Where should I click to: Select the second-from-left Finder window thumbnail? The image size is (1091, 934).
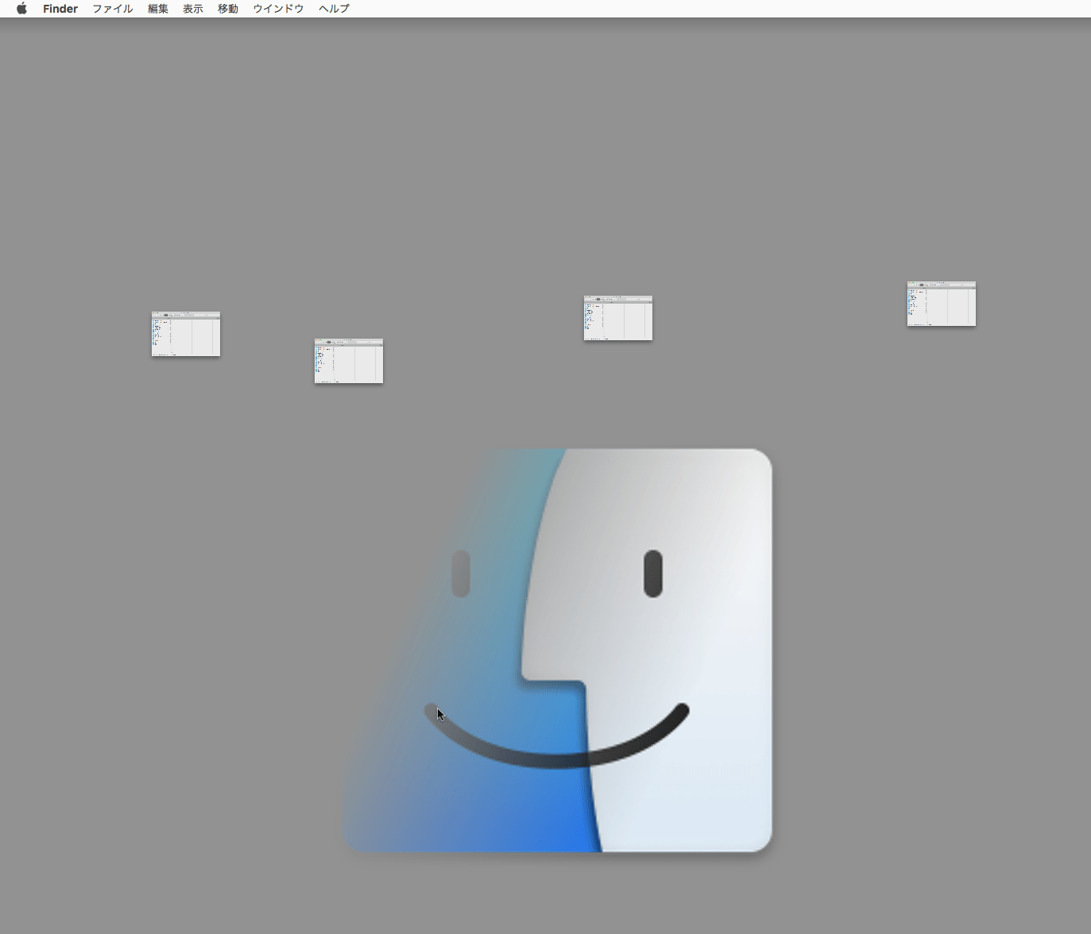pyautogui.click(x=349, y=361)
